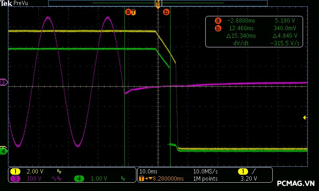Screen dimensions: 319x191
Task: Click cursor b time 12.460ms
Action: 242,28
